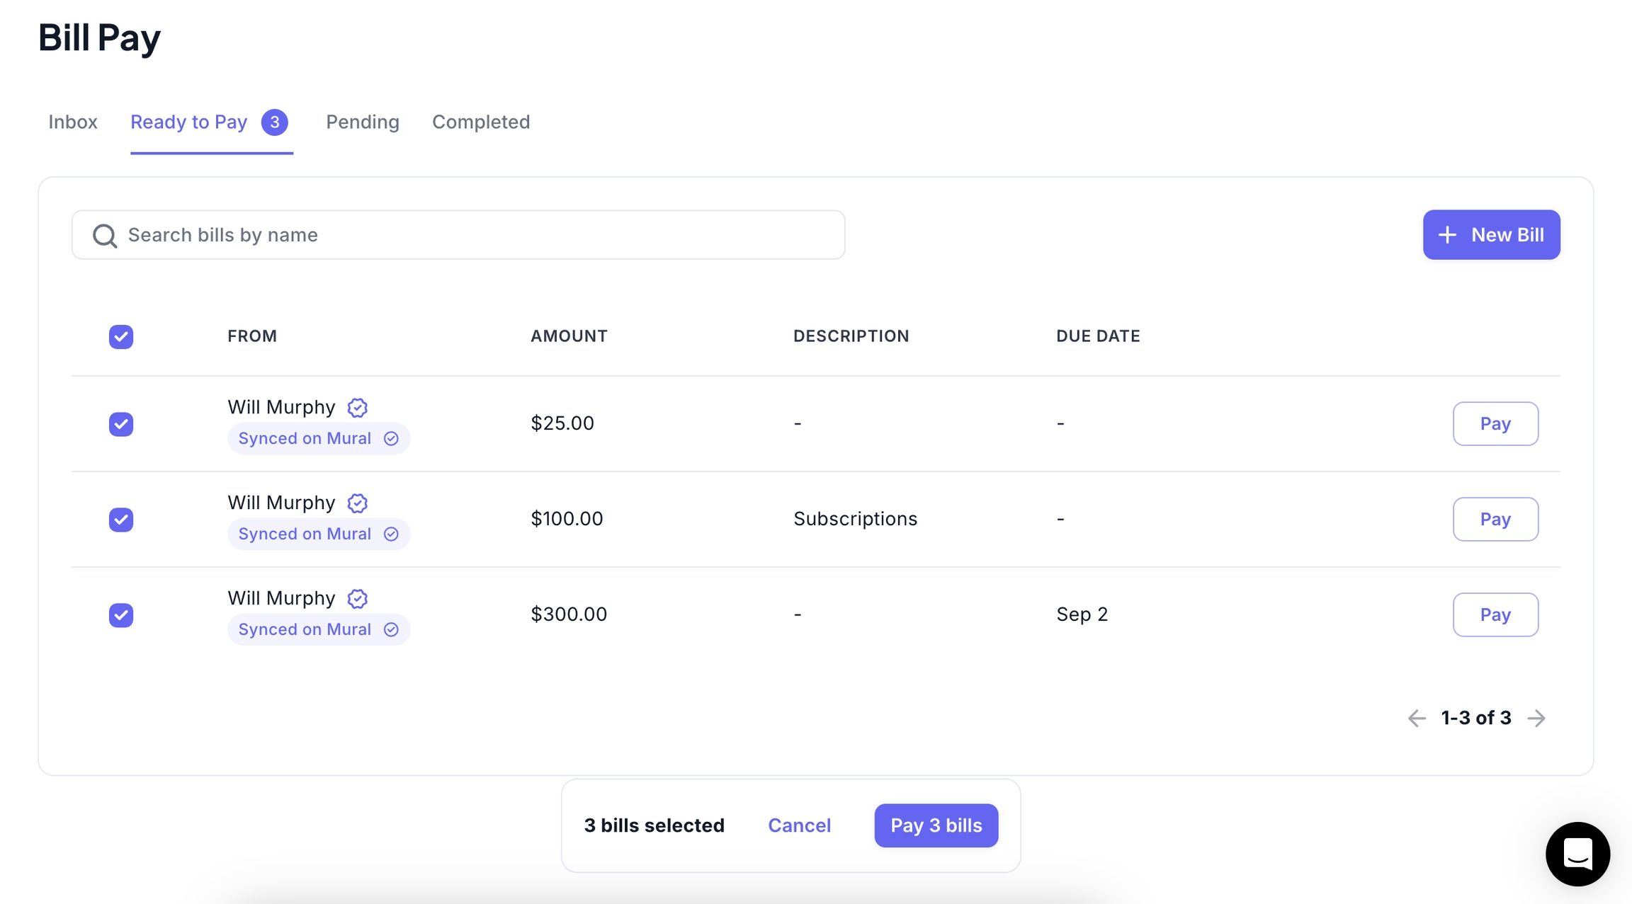This screenshot has width=1632, height=904.
Task: Go to next page arrow
Action: pyautogui.click(x=1536, y=718)
